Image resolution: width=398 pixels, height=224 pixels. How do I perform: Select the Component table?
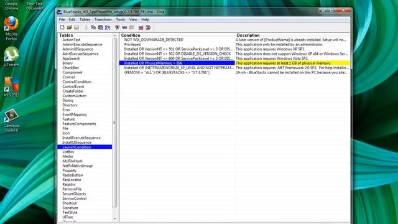tap(72, 72)
